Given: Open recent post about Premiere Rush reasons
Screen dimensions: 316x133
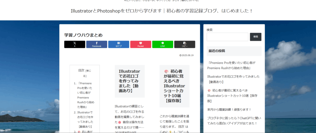Looking at the screenshot, I should point(231,66).
